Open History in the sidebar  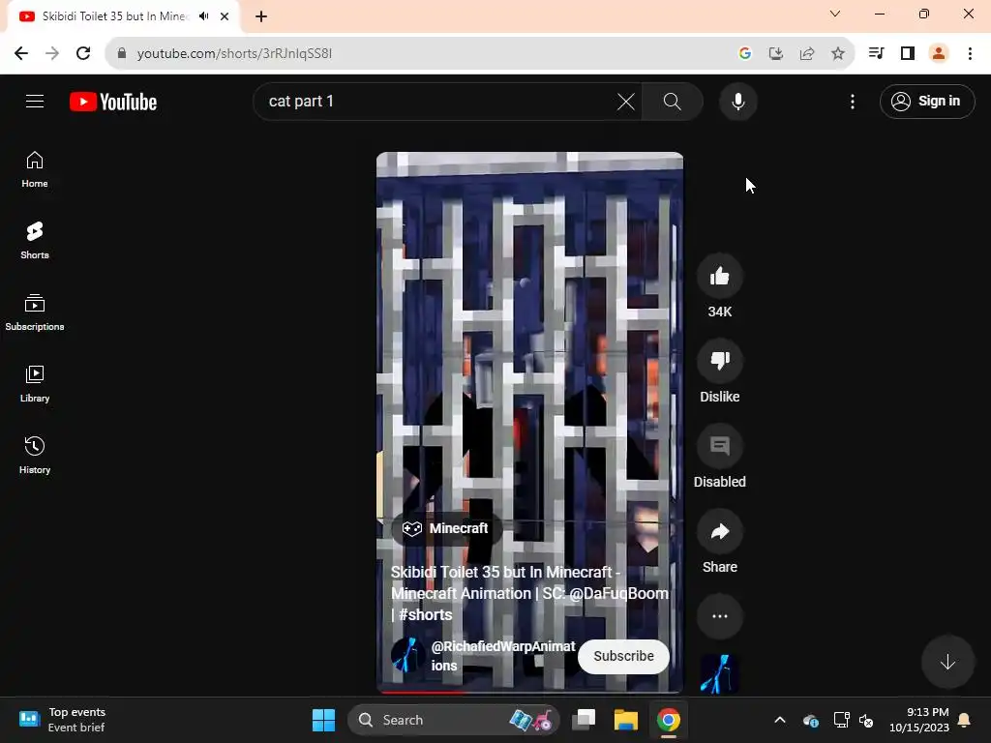35,456
